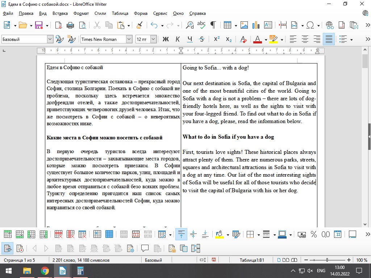Viewport: 371px width, 278px height.
Task: Insert a chart from the toolbar
Action: [256, 25]
